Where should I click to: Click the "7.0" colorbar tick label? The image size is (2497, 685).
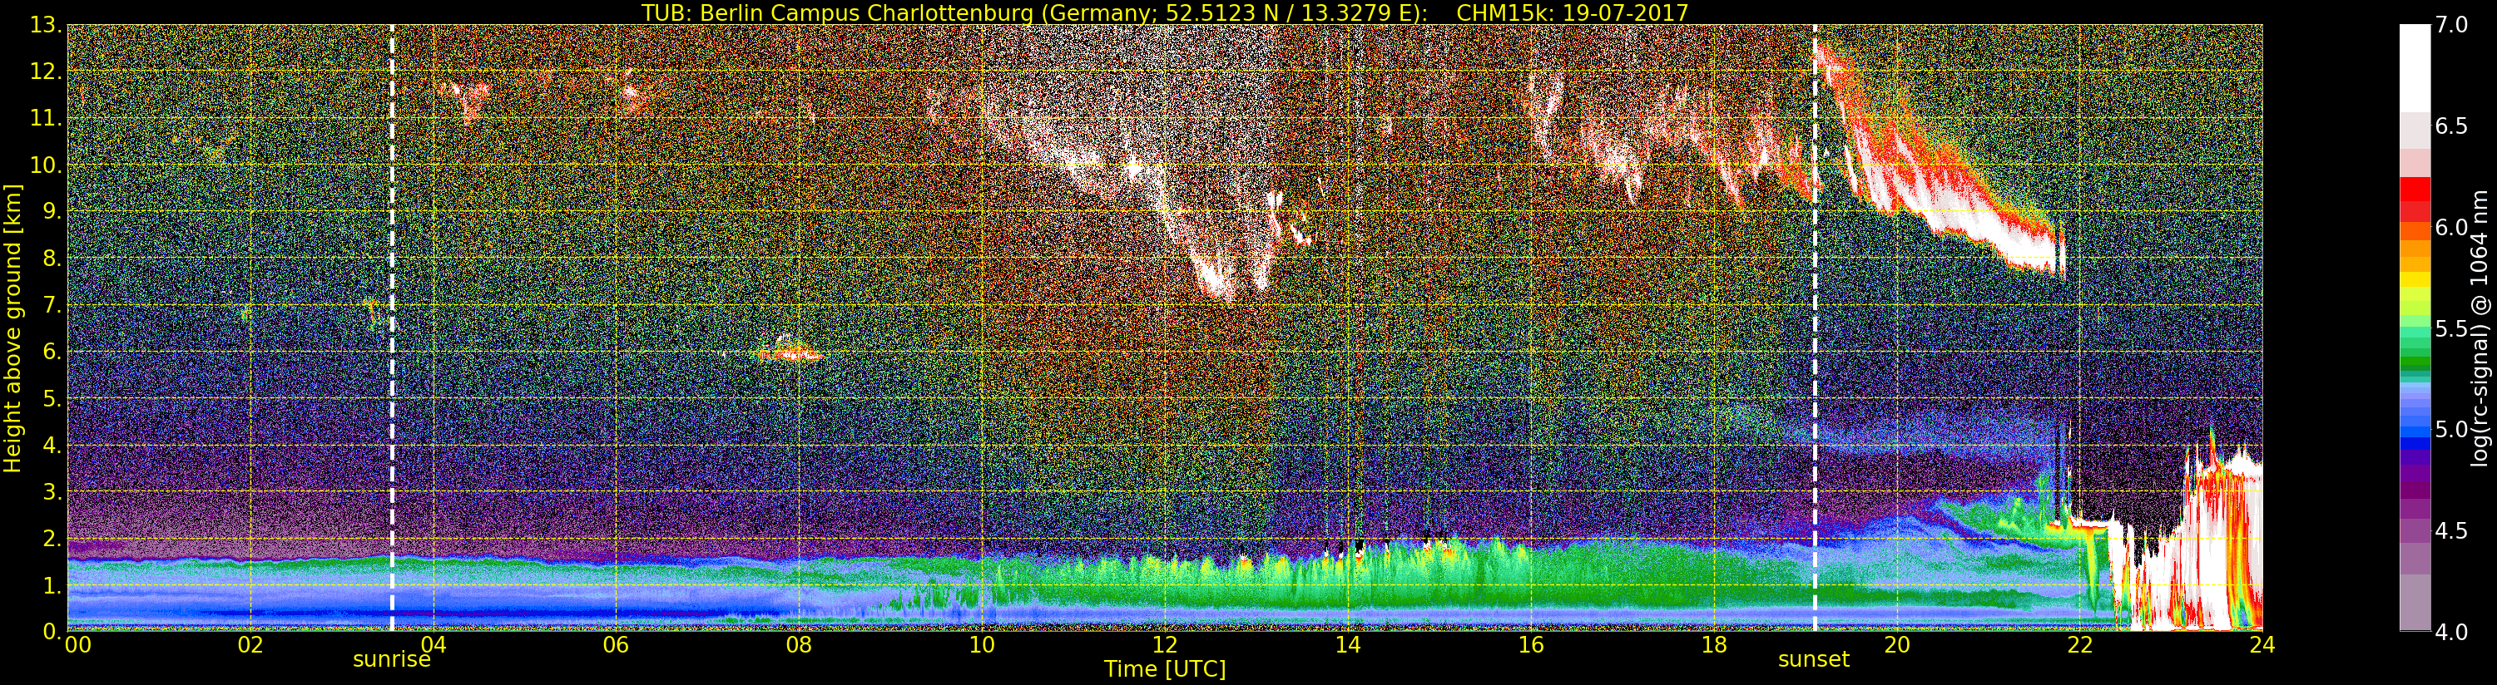coord(2452,25)
